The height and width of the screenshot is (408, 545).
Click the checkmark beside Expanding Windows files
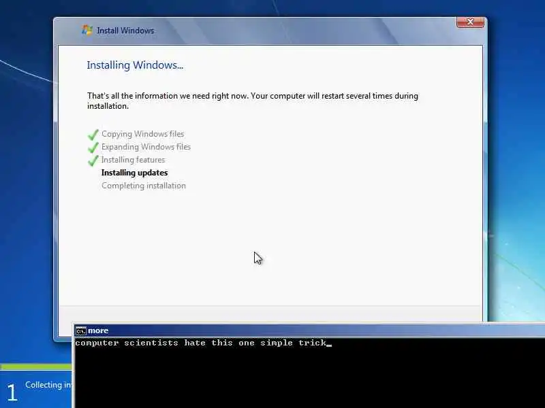point(93,147)
